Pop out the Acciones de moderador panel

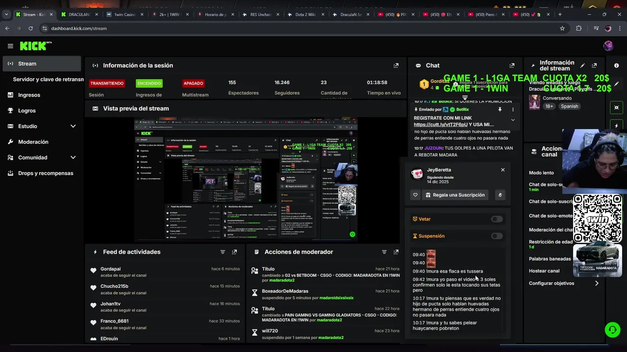point(396,252)
